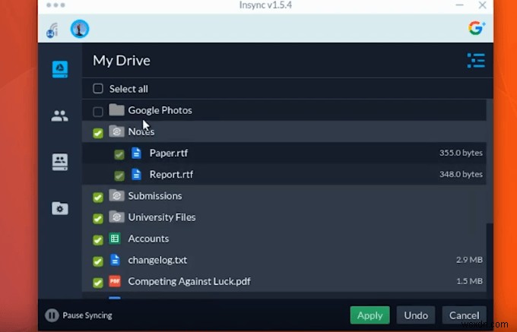Click the Insync logo icon
Image resolution: width=517 pixels, height=332 pixels.
52,30
